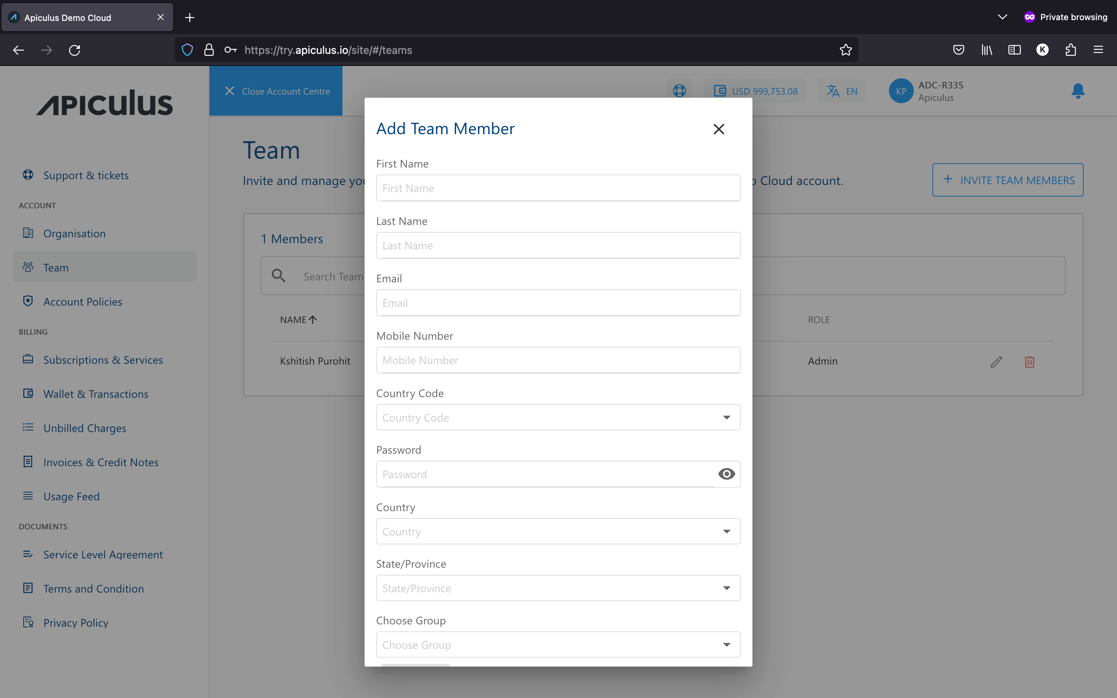
Task: Open the wallet balance showing USD 999,753.08
Action: (x=756, y=91)
